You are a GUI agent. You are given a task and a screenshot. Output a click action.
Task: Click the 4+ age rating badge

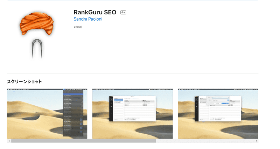[x=123, y=13]
